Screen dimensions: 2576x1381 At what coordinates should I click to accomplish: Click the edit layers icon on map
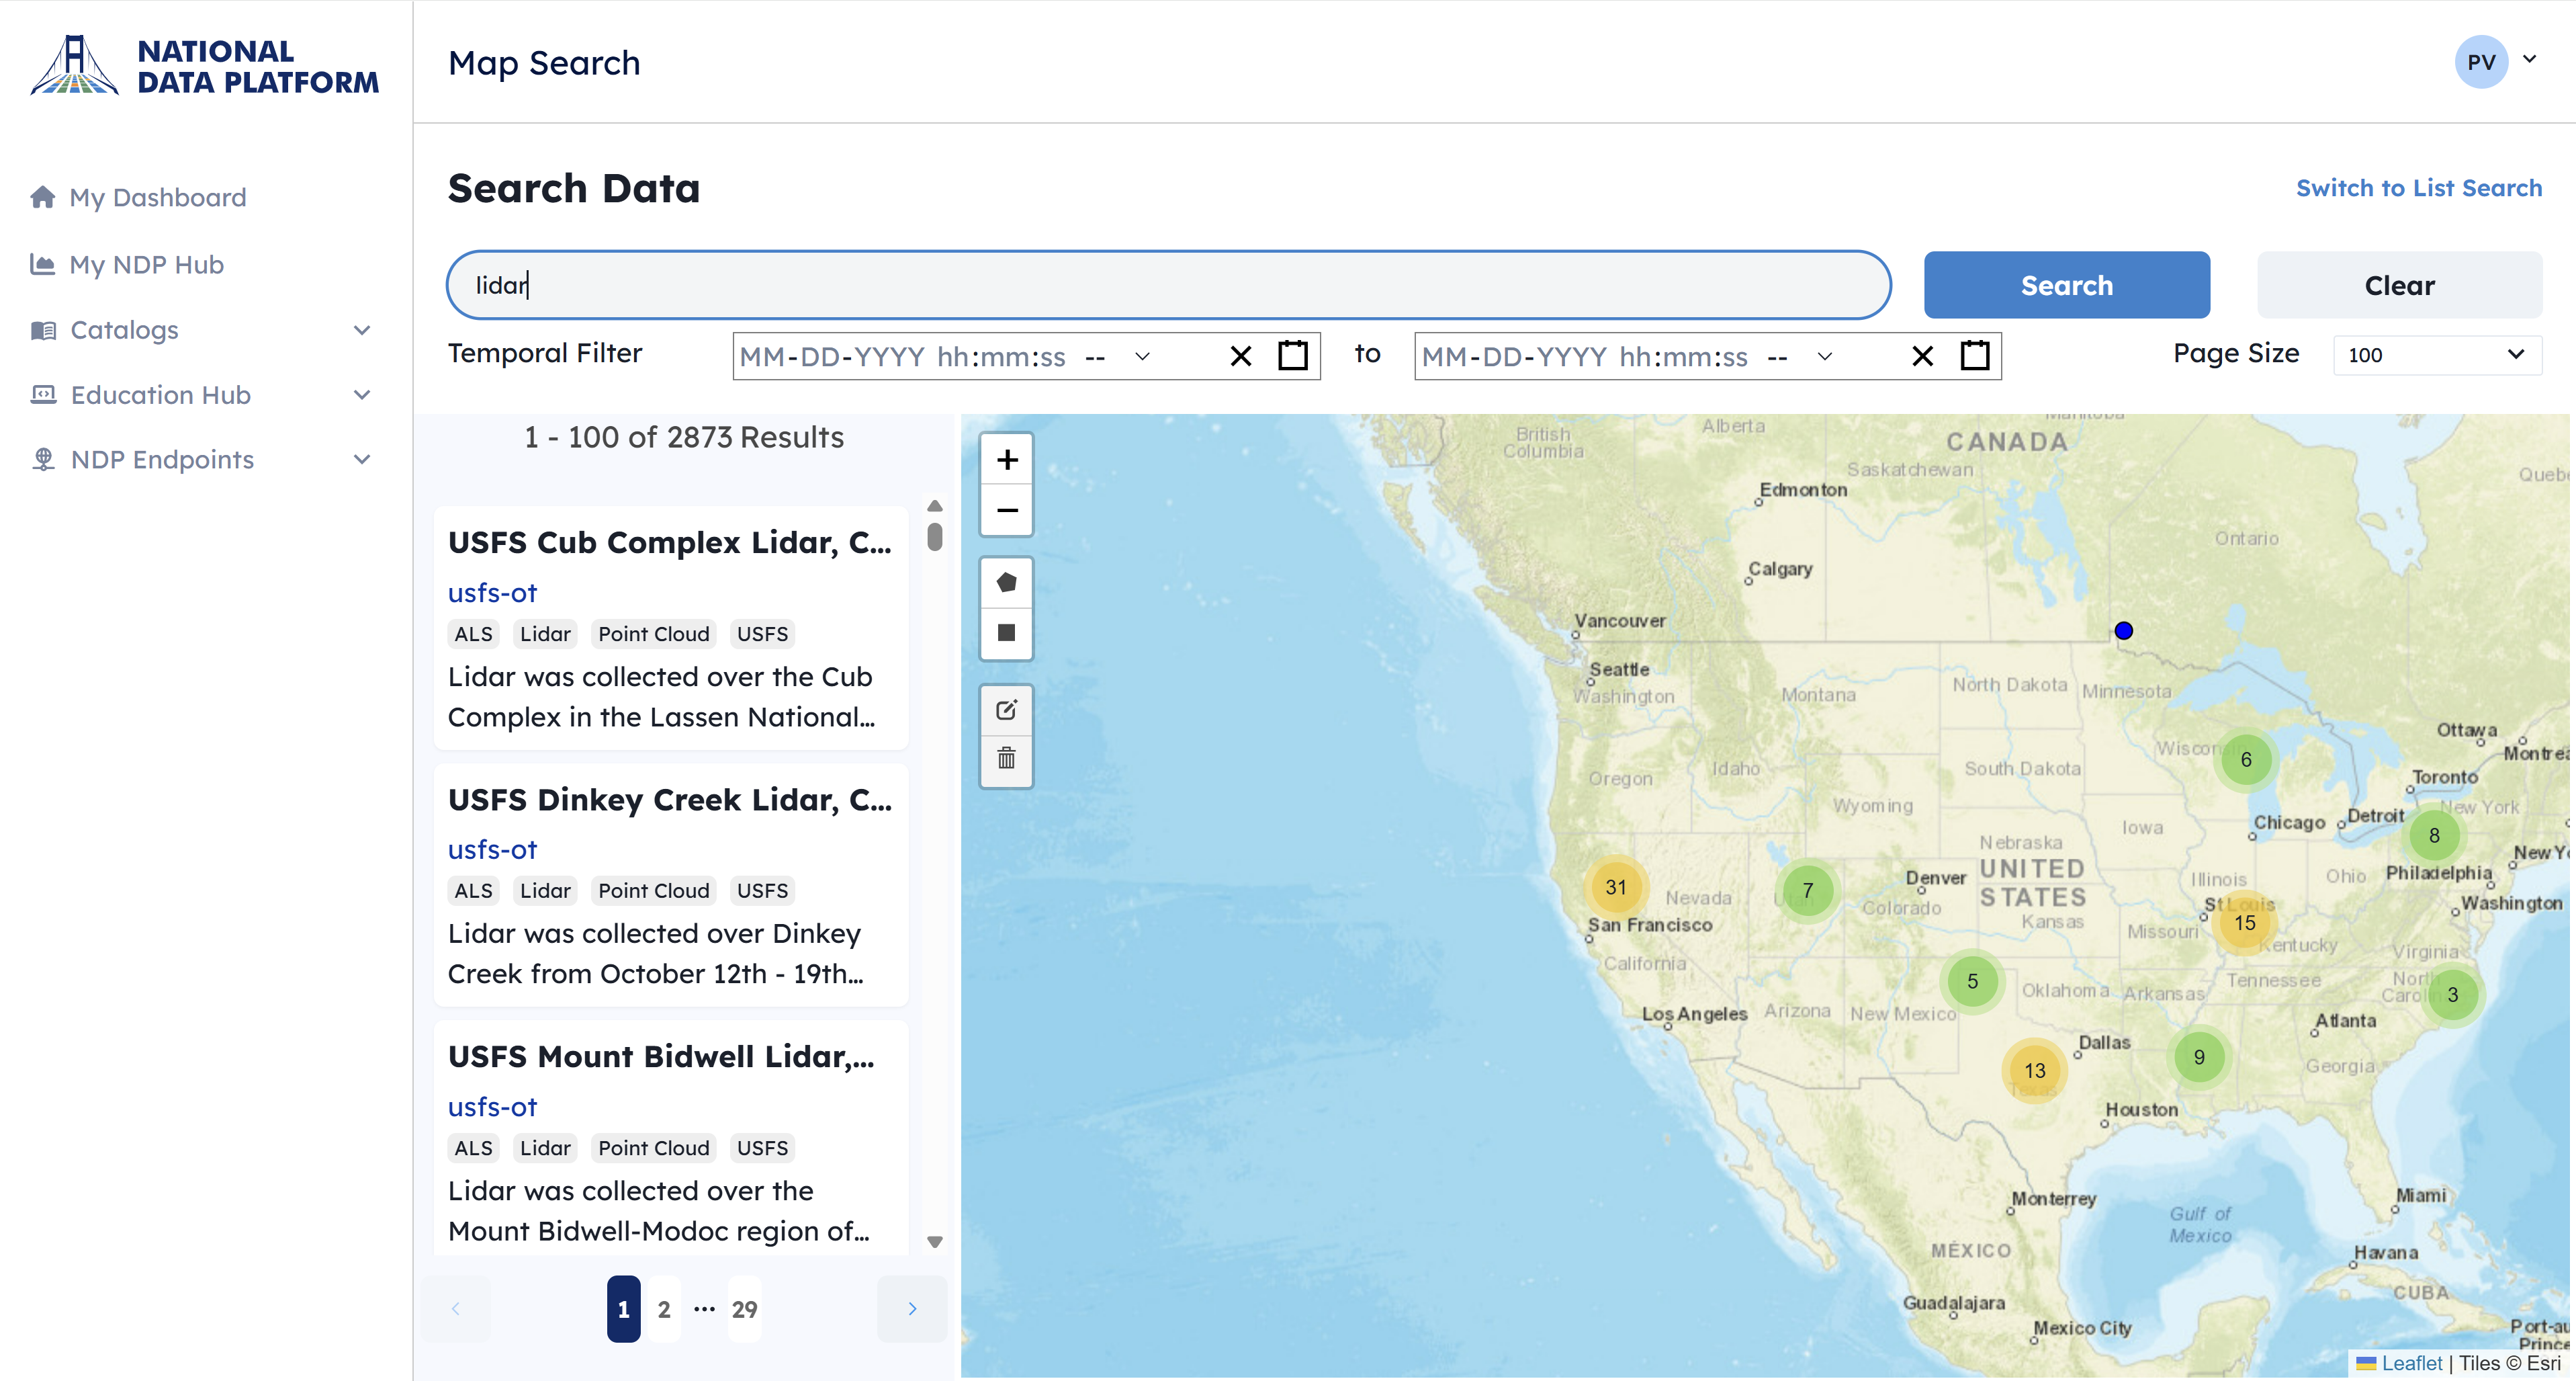(x=1006, y=710)
